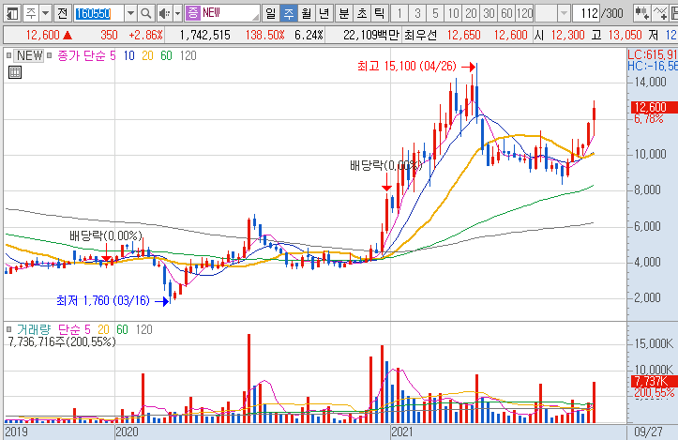Click the 2020 배당락(0.00%) annotation label

coord(106,235)
